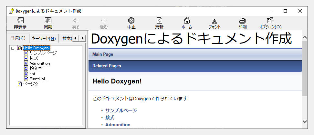Follow the サンプルページ link in content
Screen dimensions: 314x135
coord(121,111)
